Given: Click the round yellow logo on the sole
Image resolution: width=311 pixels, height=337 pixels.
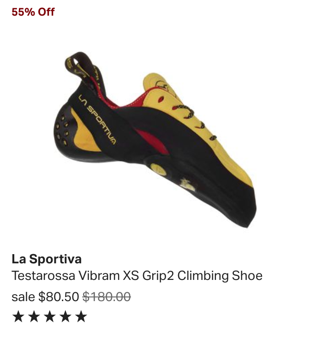Looking at the screenshot, I should (158, 168).
